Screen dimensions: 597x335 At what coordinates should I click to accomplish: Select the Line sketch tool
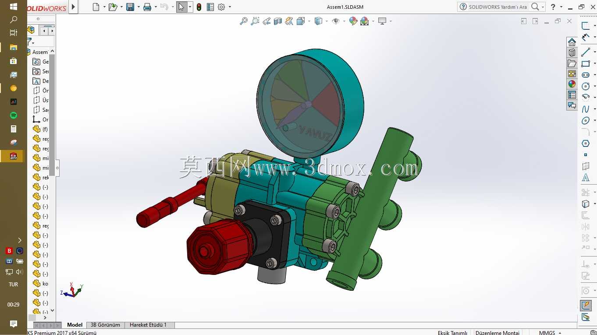click(x=586, y=52)
